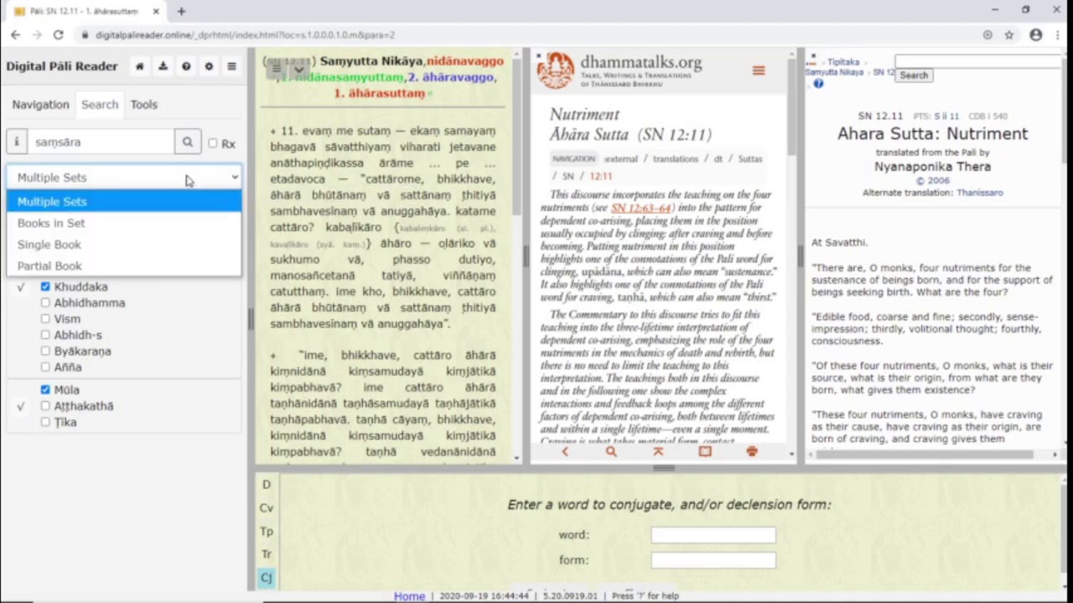This screenshot has width=1073, height=603.
Task: Expand the sutta panel chevron-down button
Action: tap(298, 70)
